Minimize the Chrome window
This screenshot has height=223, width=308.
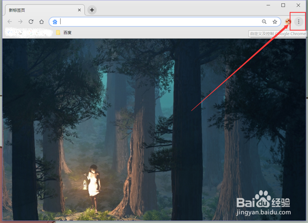click(268, 5)
